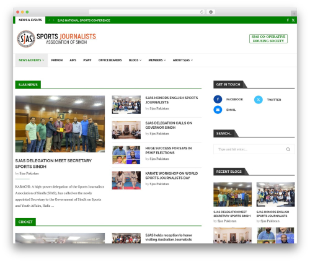Image resolution: width=310 pixels, height=262 pixels.
Task: Click the browser download icon next to address bar
Action: pos(211,12)
